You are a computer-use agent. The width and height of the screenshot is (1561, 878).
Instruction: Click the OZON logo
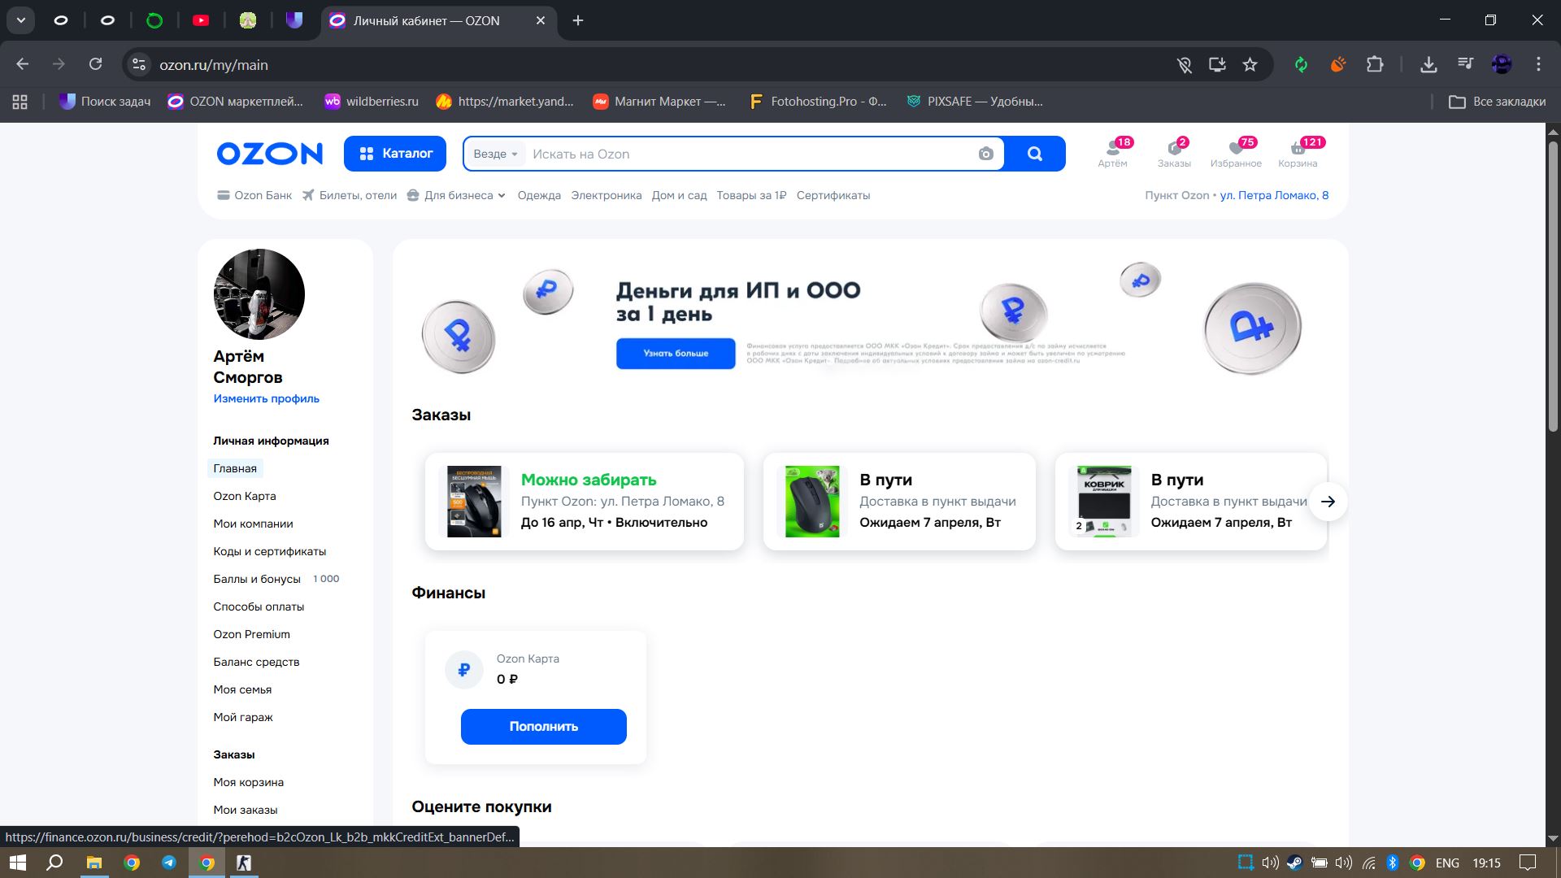pyautogui.click(x=269, y=154)
